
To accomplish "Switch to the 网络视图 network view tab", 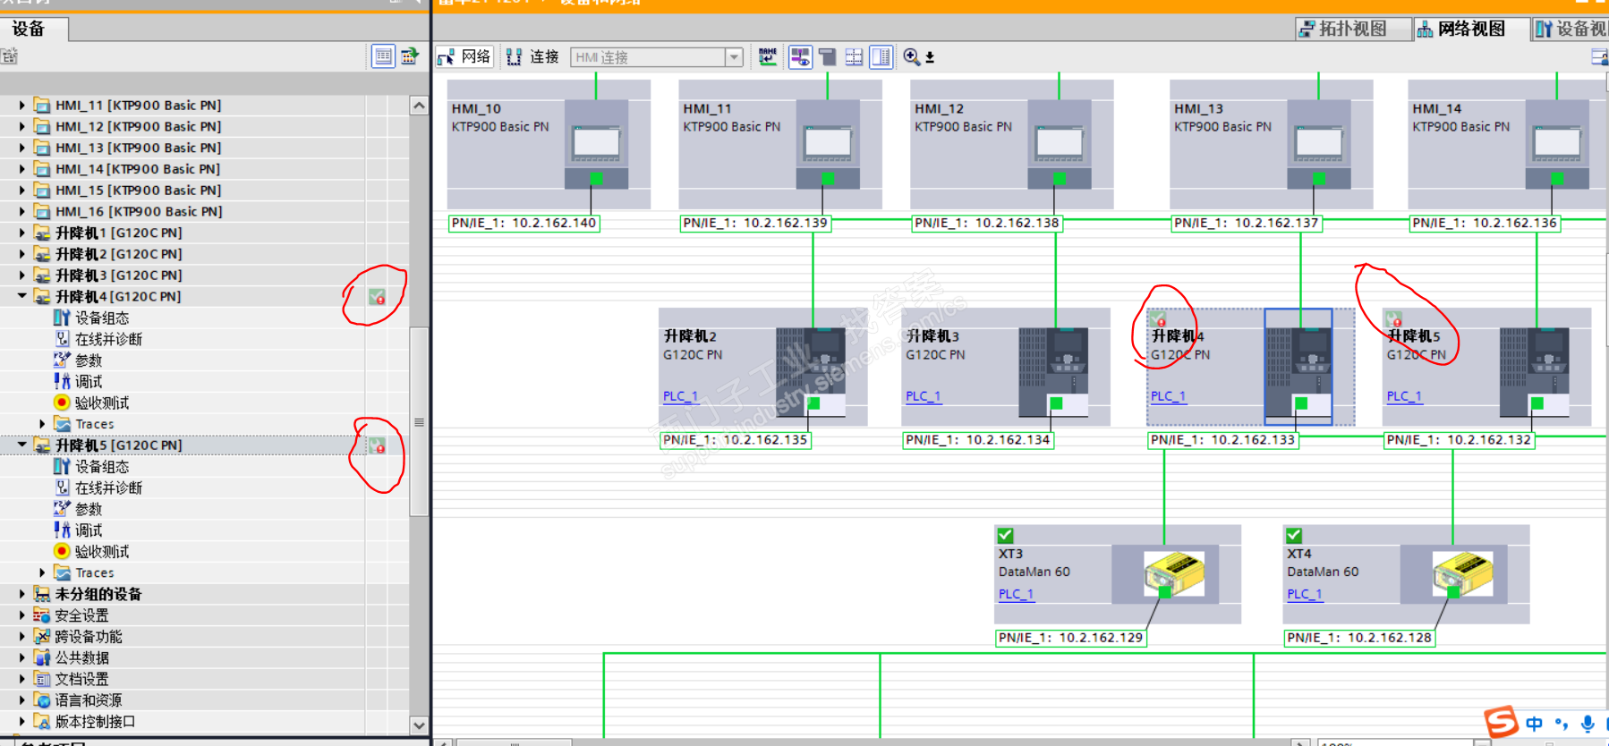I will click(1471, 29).
